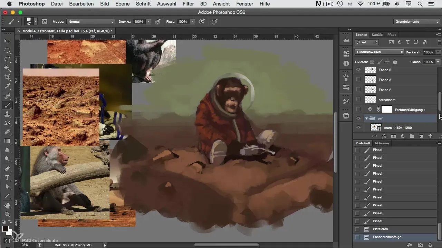The width and height of the screenshot is (442, 248).
Task: Delete layer trash icon in Ebenen panel
Action: [430, 136]
